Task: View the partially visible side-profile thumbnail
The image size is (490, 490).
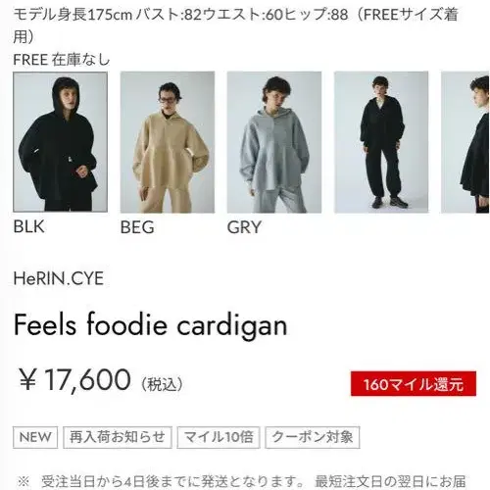Action: click(x=465, y=142)
